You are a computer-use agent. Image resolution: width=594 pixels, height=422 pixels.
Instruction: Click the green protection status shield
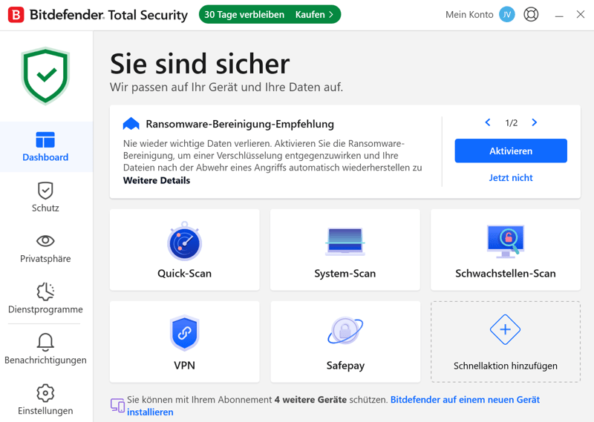pyautogui.click(x=45, y=76)
